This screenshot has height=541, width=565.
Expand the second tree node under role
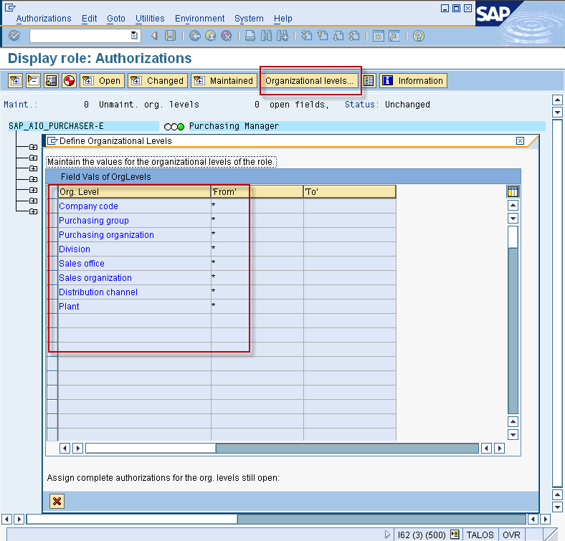33,158
